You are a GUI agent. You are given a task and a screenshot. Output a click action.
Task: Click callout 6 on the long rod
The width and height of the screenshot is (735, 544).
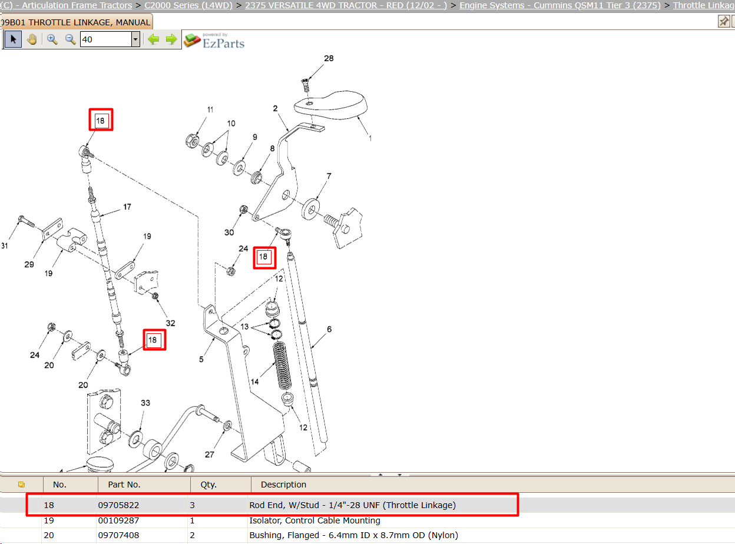pos(329,329)
